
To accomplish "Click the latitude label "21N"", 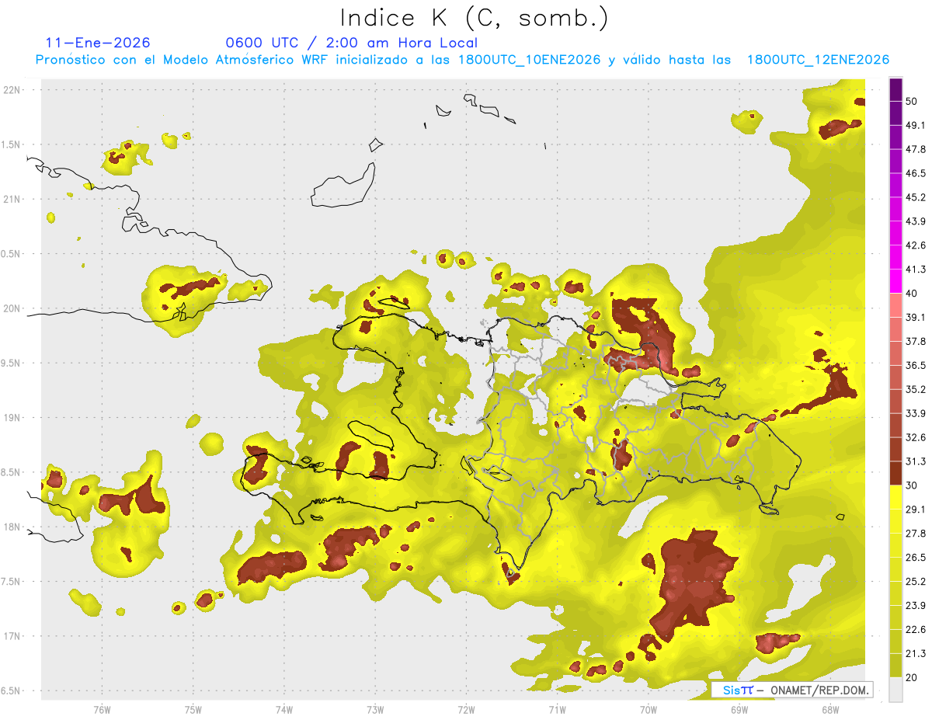I will point(12,199).
